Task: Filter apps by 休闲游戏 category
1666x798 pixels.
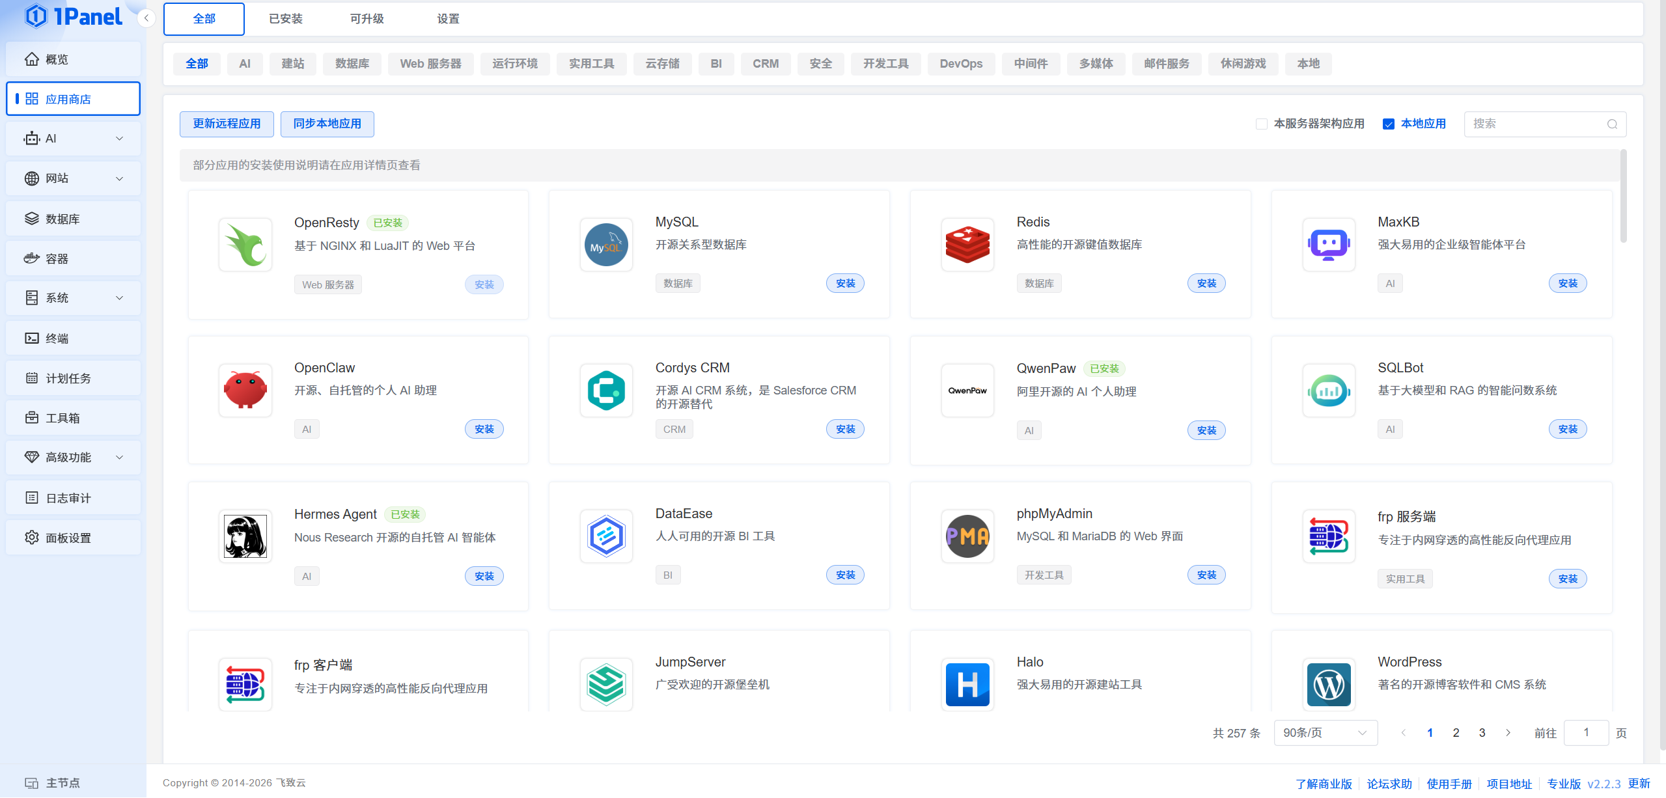Action: (1243, 64)
